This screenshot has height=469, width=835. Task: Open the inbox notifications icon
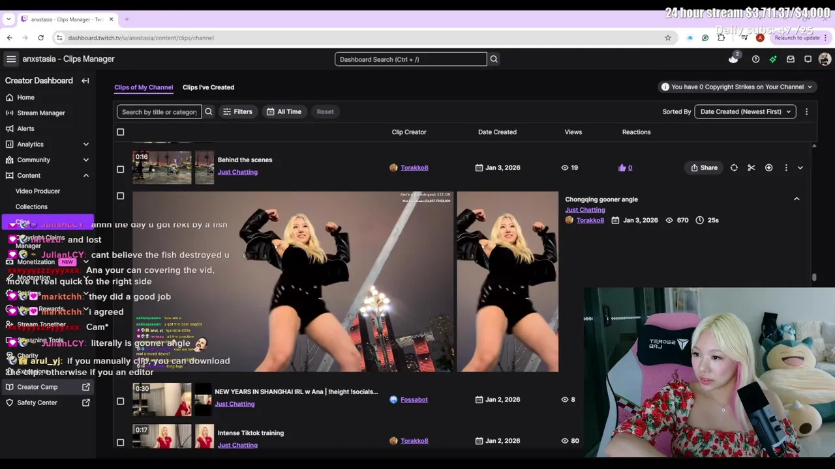click(791, 59)
